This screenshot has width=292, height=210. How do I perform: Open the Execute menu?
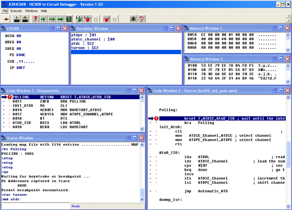16,11
